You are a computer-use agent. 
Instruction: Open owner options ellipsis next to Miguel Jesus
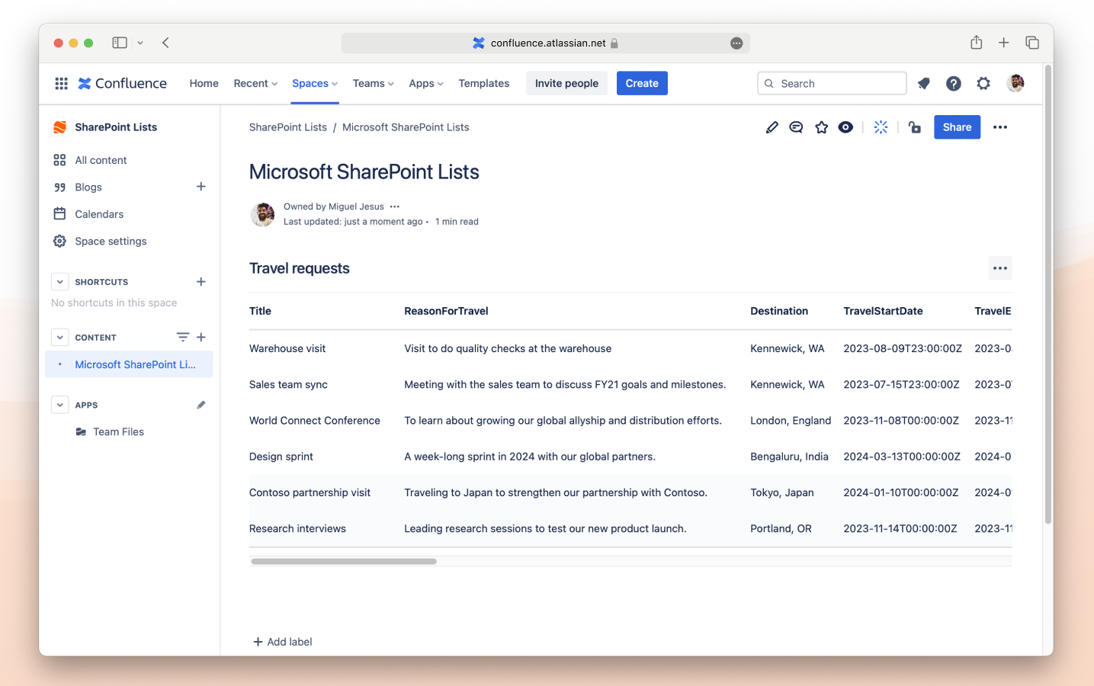pyautogui.click(x=394, y=207)
